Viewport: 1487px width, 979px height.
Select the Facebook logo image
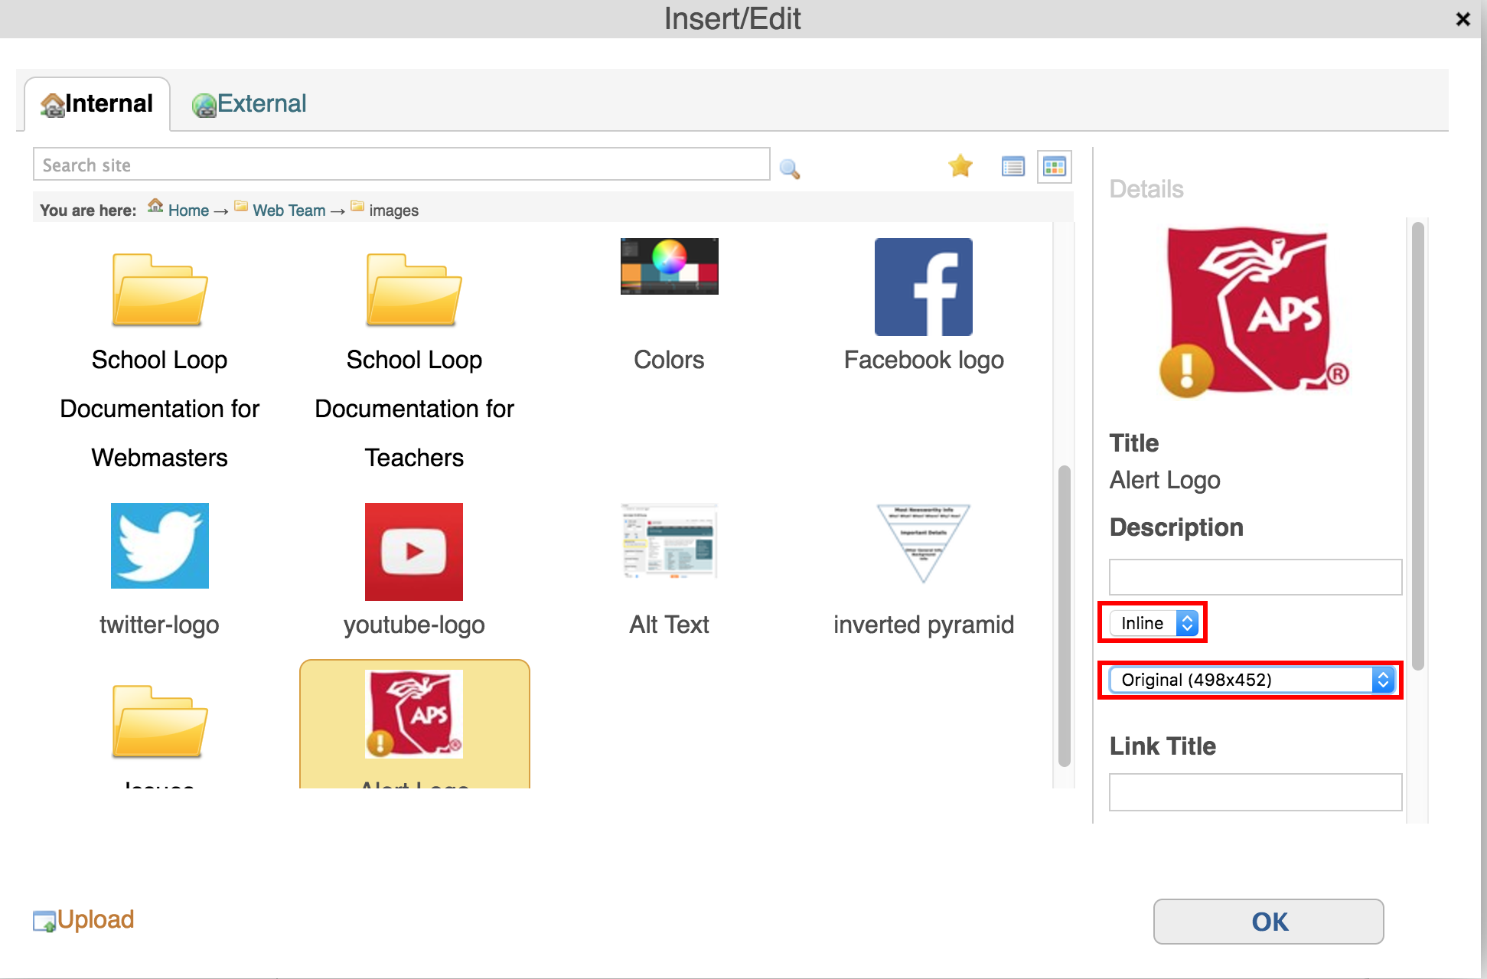924,287
